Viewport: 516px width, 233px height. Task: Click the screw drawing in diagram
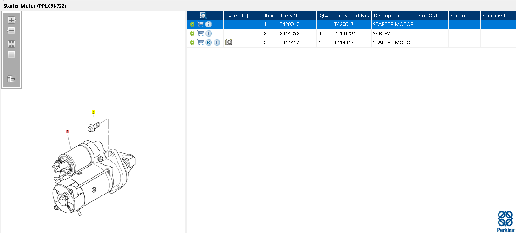click(x=94, y=127)
